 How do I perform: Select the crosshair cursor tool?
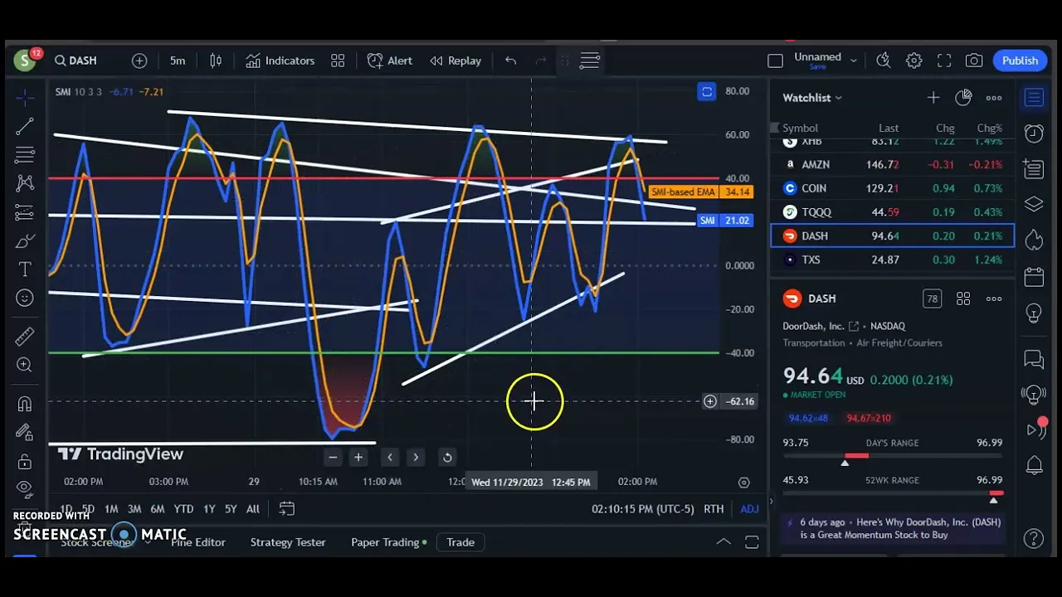[25, 98]
